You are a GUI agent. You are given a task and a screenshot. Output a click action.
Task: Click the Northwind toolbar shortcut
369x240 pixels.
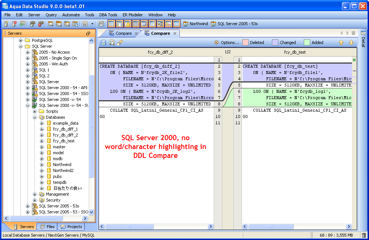[196, 24]
